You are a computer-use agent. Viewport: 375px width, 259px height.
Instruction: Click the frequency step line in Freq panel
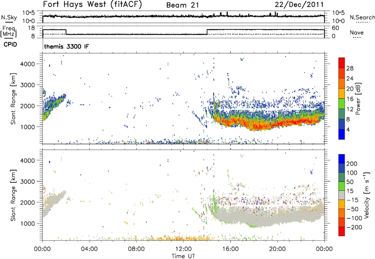coord(183,32)
